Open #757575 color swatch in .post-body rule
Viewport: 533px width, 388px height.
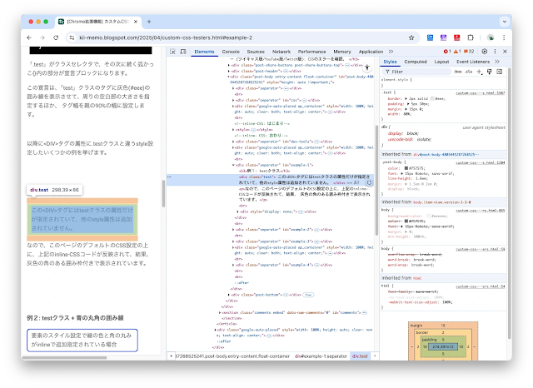(406, 168)
